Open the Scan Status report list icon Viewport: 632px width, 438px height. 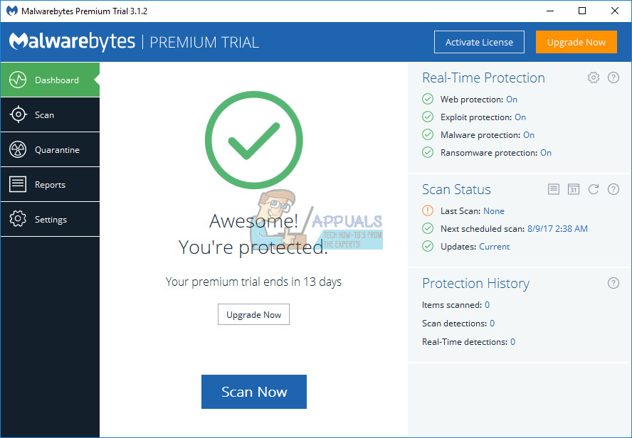(x=554, y=189)
